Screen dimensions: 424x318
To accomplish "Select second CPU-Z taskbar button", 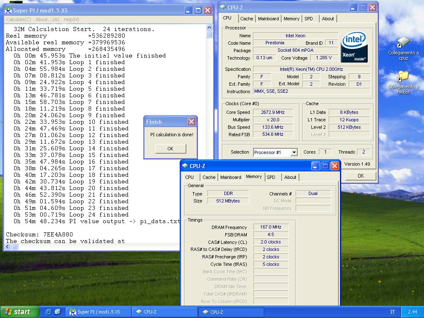I will point(231,312).
